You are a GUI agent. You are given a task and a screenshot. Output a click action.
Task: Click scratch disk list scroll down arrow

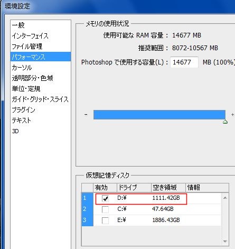tap(225, 241)
